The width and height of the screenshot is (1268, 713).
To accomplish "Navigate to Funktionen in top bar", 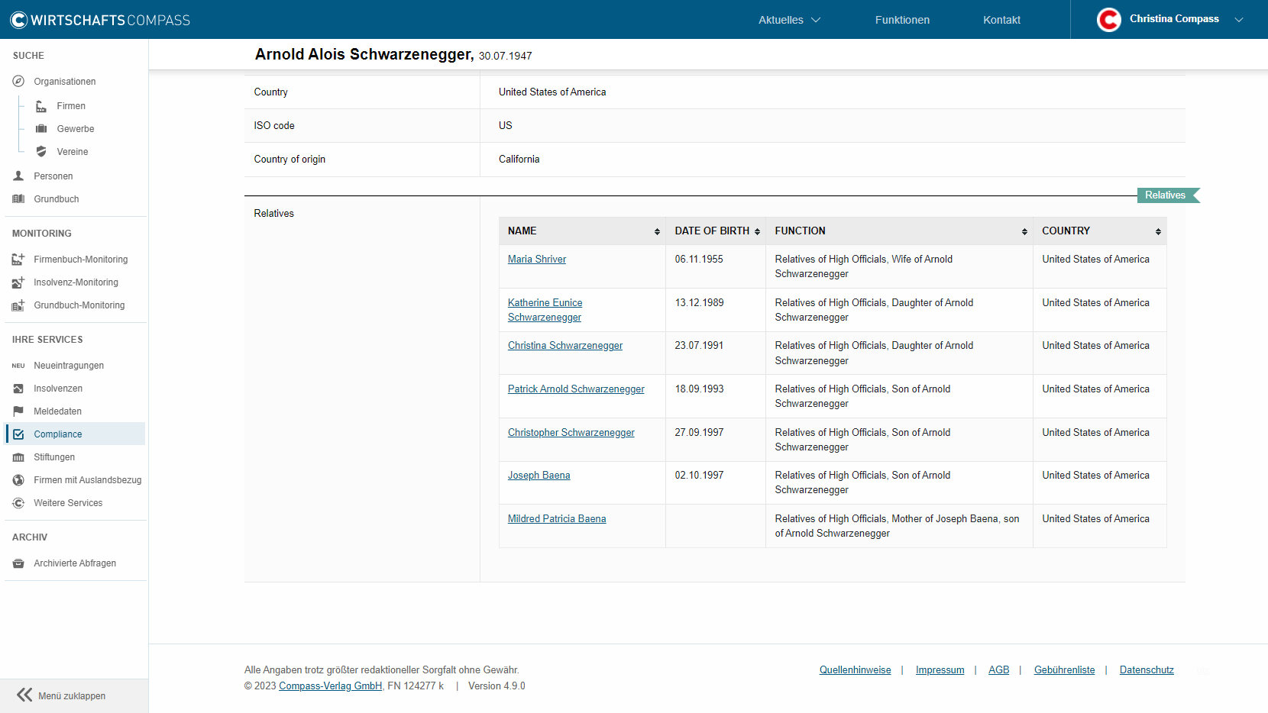I will (x=902, y=20).
